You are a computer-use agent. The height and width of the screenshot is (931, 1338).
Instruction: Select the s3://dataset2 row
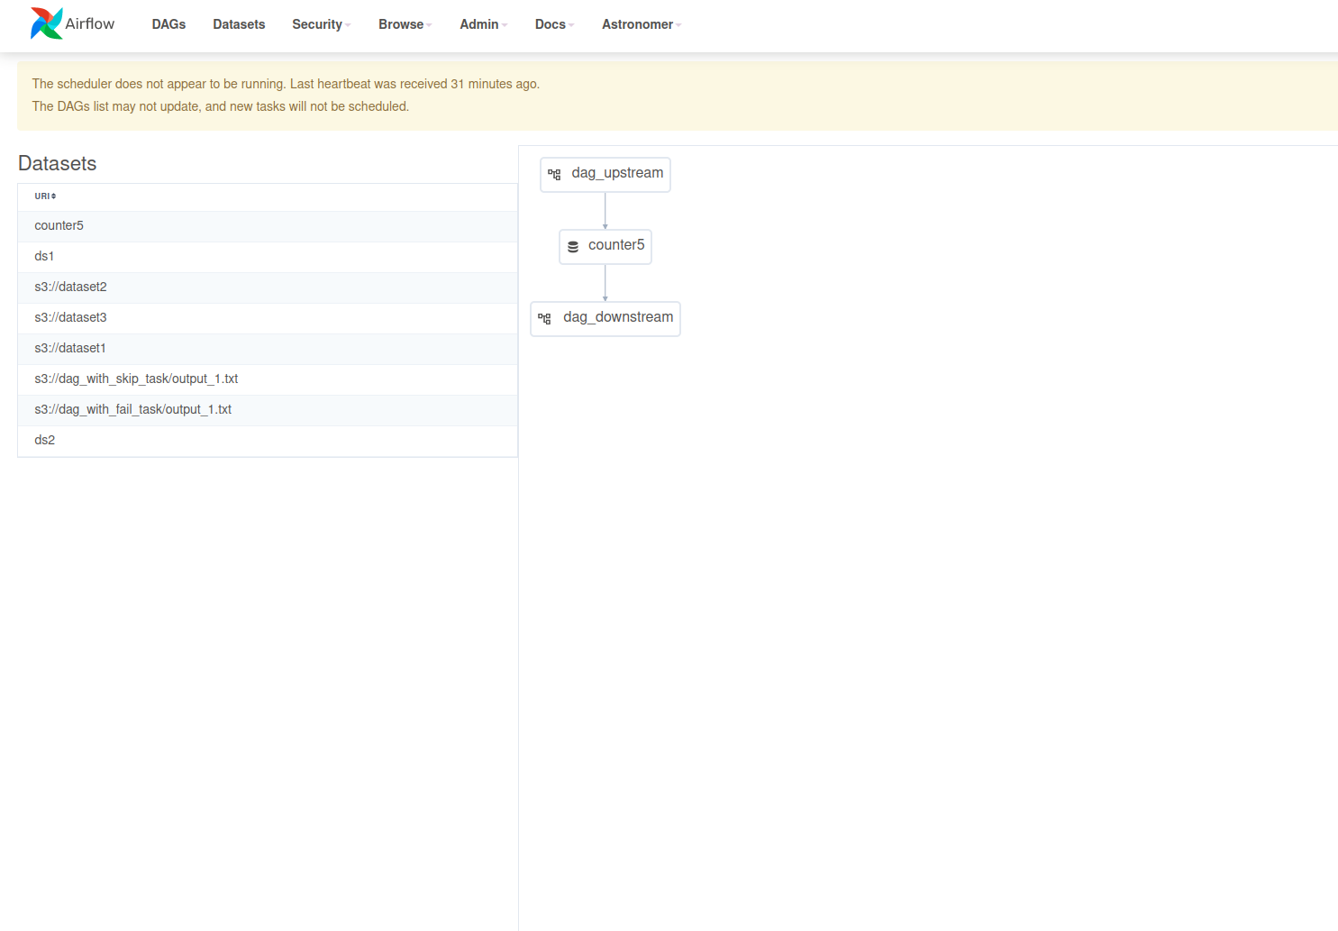coord(268,288)
